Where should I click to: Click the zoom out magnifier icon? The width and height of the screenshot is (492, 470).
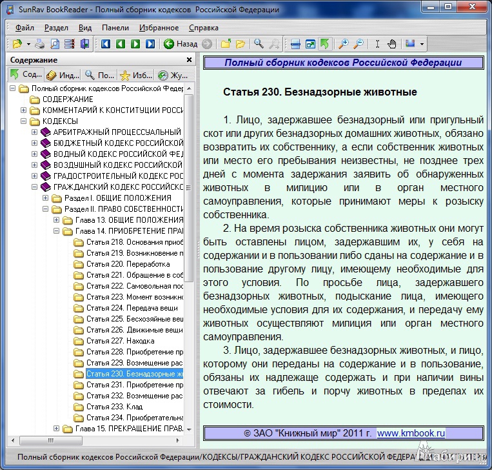(x=359, y=44)
